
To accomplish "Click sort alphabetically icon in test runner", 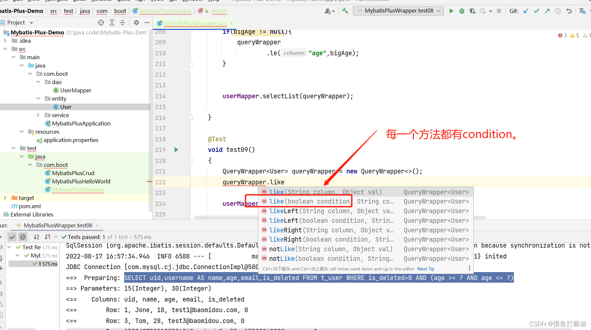I will point(36,237).
